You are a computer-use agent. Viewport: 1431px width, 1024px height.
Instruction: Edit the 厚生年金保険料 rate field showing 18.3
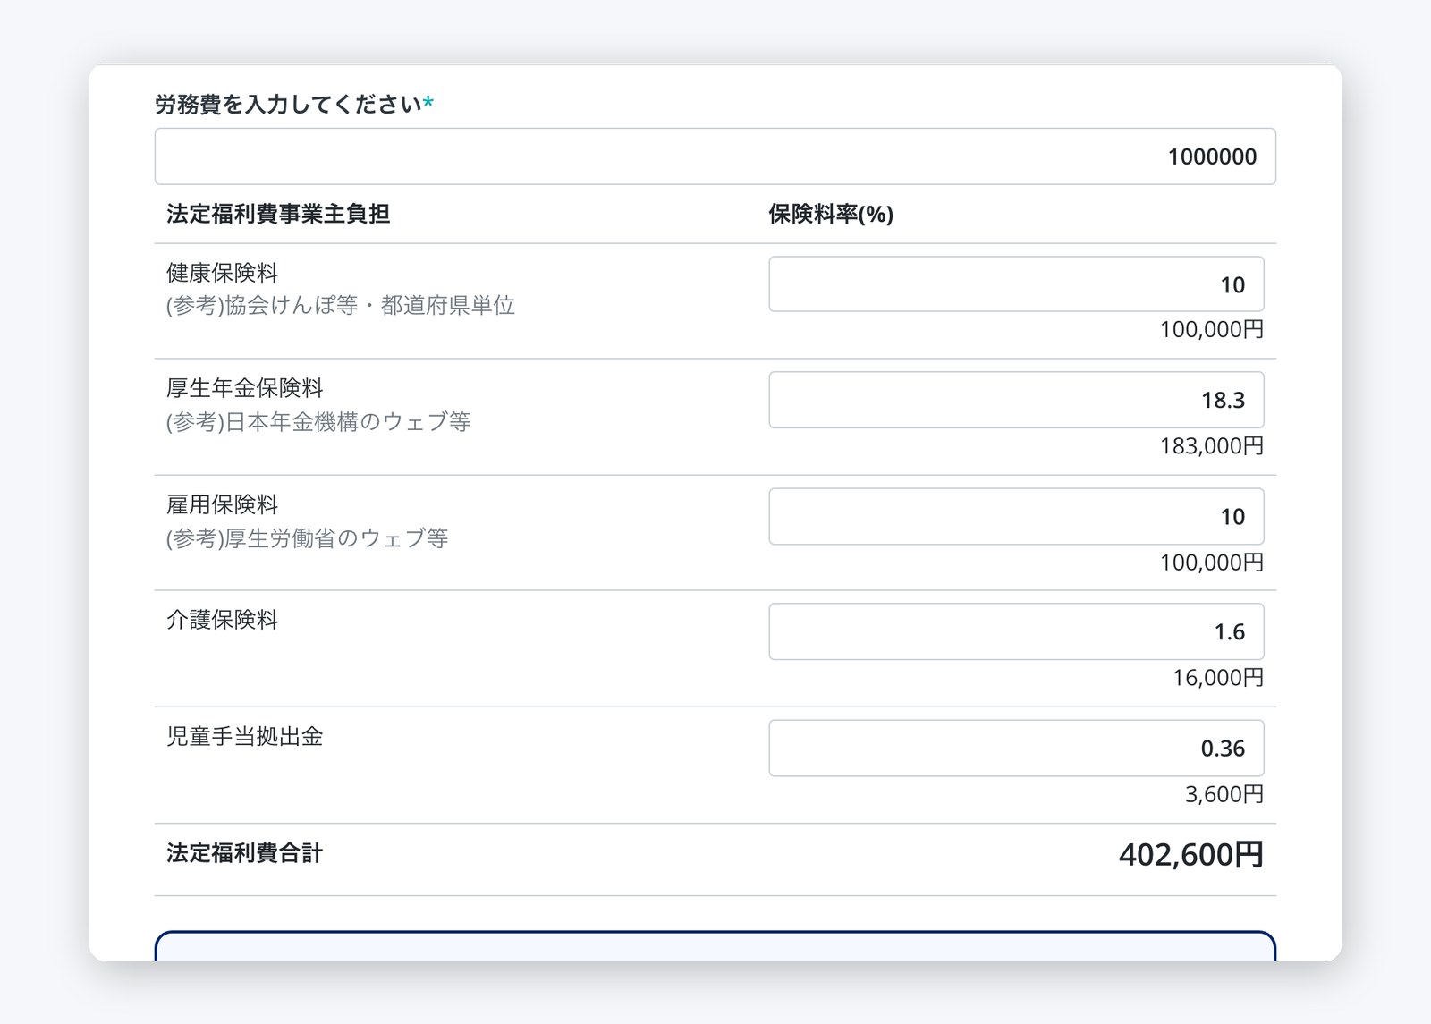1016,400
